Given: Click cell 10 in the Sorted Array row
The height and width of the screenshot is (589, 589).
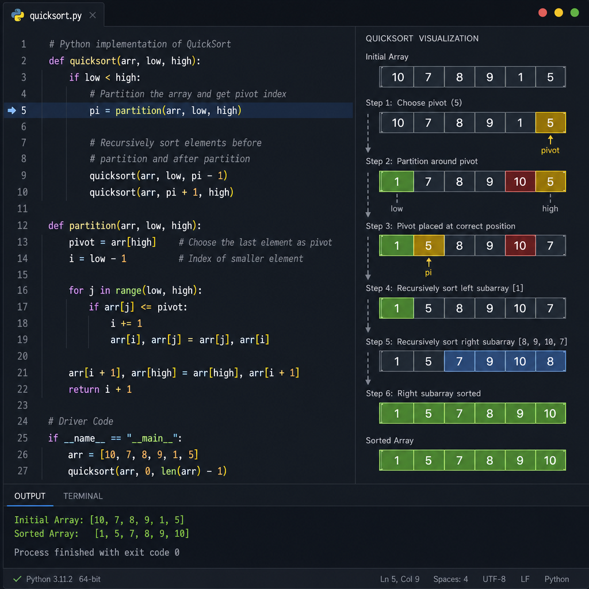Looking at the screenshot, I should [x=550, y=460].
